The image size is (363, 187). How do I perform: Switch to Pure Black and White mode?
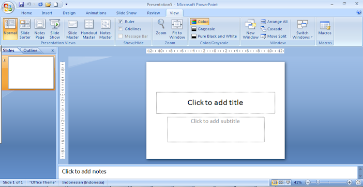coord(214,36)
